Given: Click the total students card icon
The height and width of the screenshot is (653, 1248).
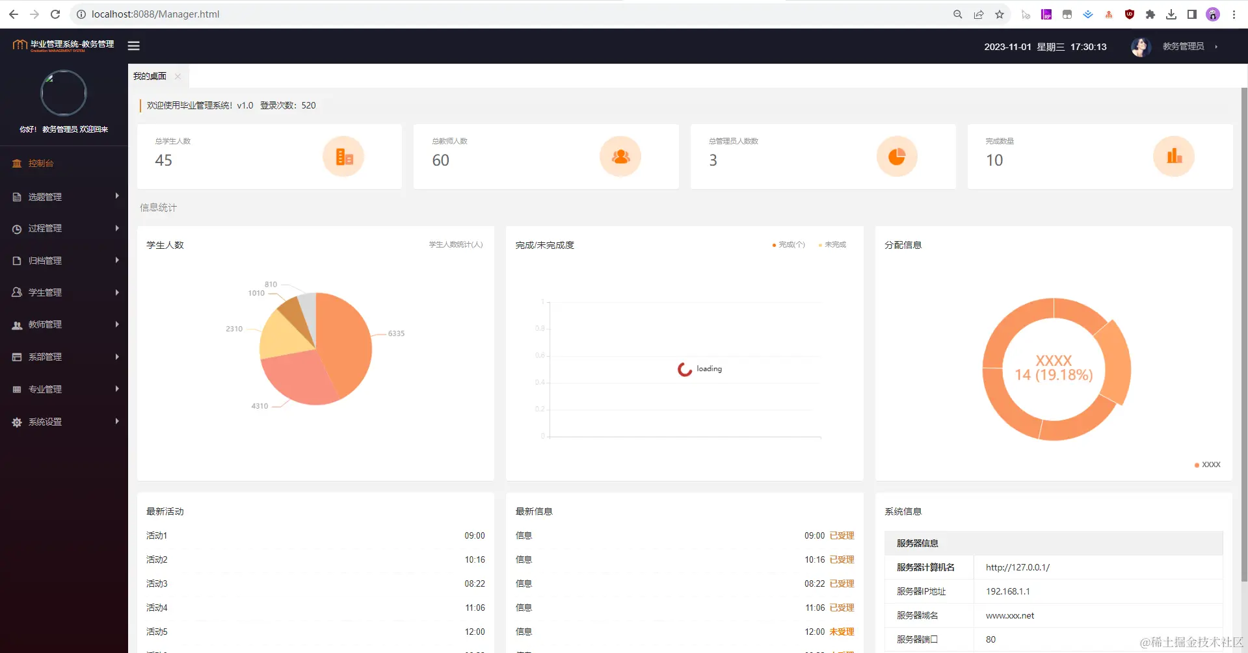Looking at the screenshot, I should pyautogui.click(x=343, y=157).
